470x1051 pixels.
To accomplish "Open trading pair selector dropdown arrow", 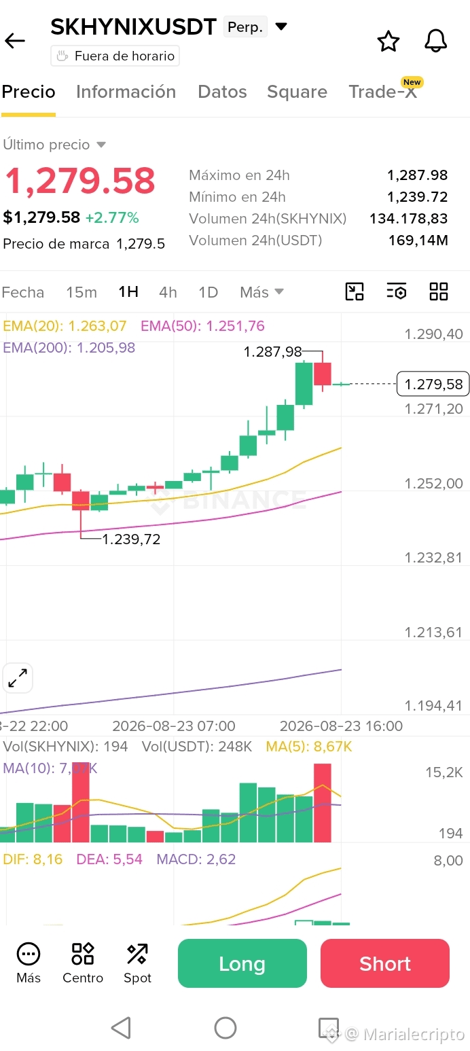I will click(x=281, y=27).
